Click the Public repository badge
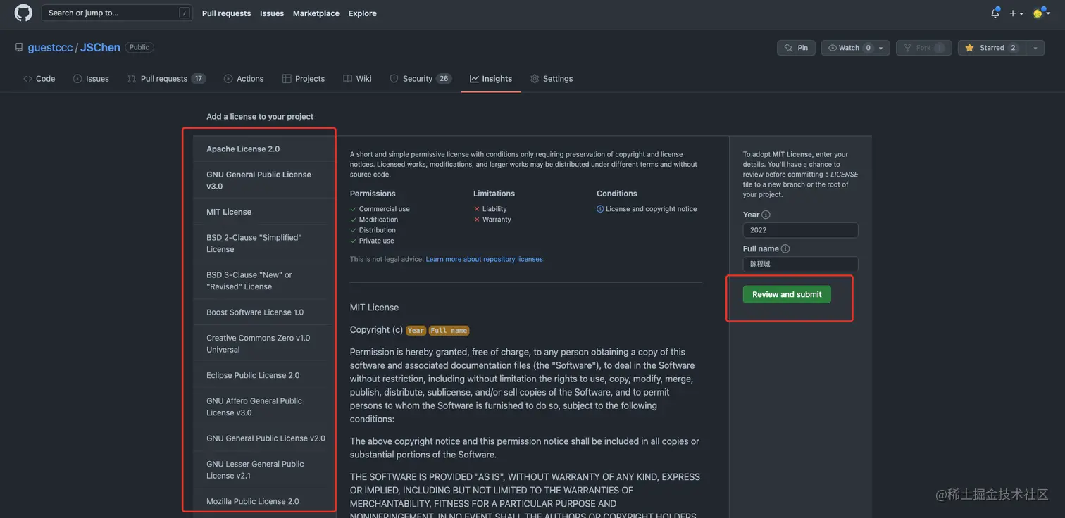Image resolution: width=1065 pixels, height=518 pixels. click(139, 47)
